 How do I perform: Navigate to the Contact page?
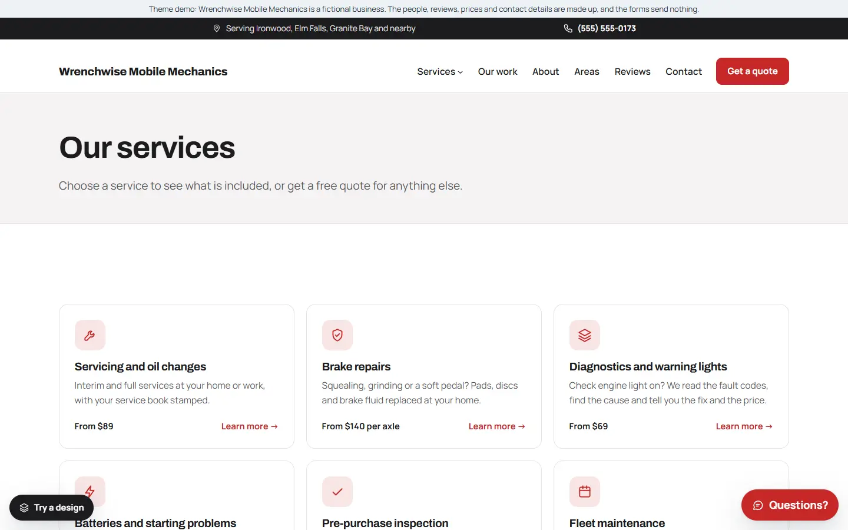pos(684,71)
